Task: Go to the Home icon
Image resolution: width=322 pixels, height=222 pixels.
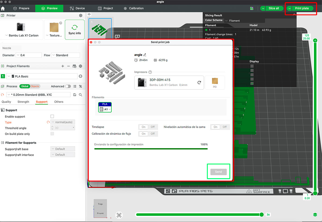Action: click(x=3, y=8)
